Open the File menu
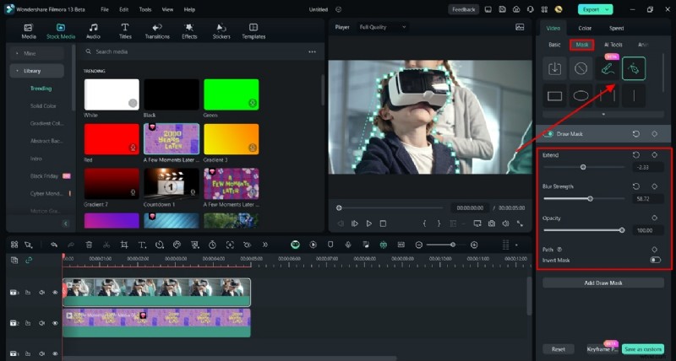Image resolution: width=676 pixels, height=361 pixels. point(105,9)
